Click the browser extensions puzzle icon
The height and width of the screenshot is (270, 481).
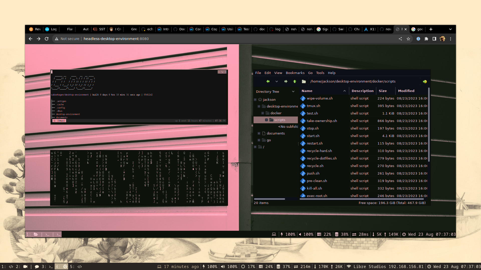tap(426, 39)
